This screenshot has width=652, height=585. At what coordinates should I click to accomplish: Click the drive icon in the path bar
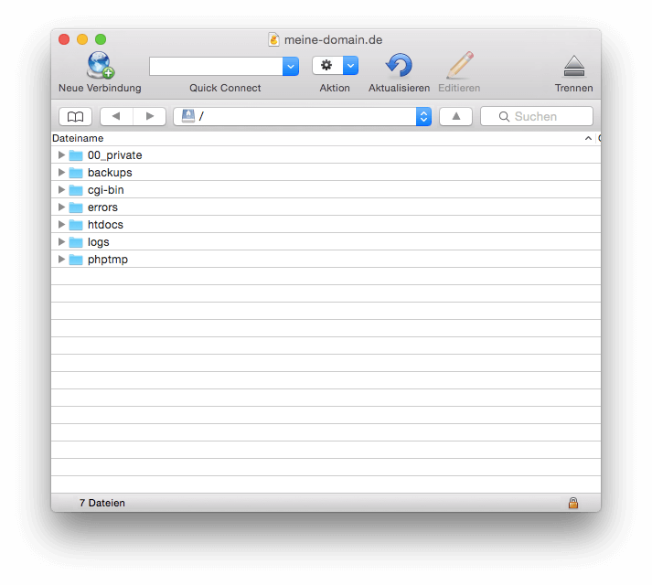(x=188, y=116)
